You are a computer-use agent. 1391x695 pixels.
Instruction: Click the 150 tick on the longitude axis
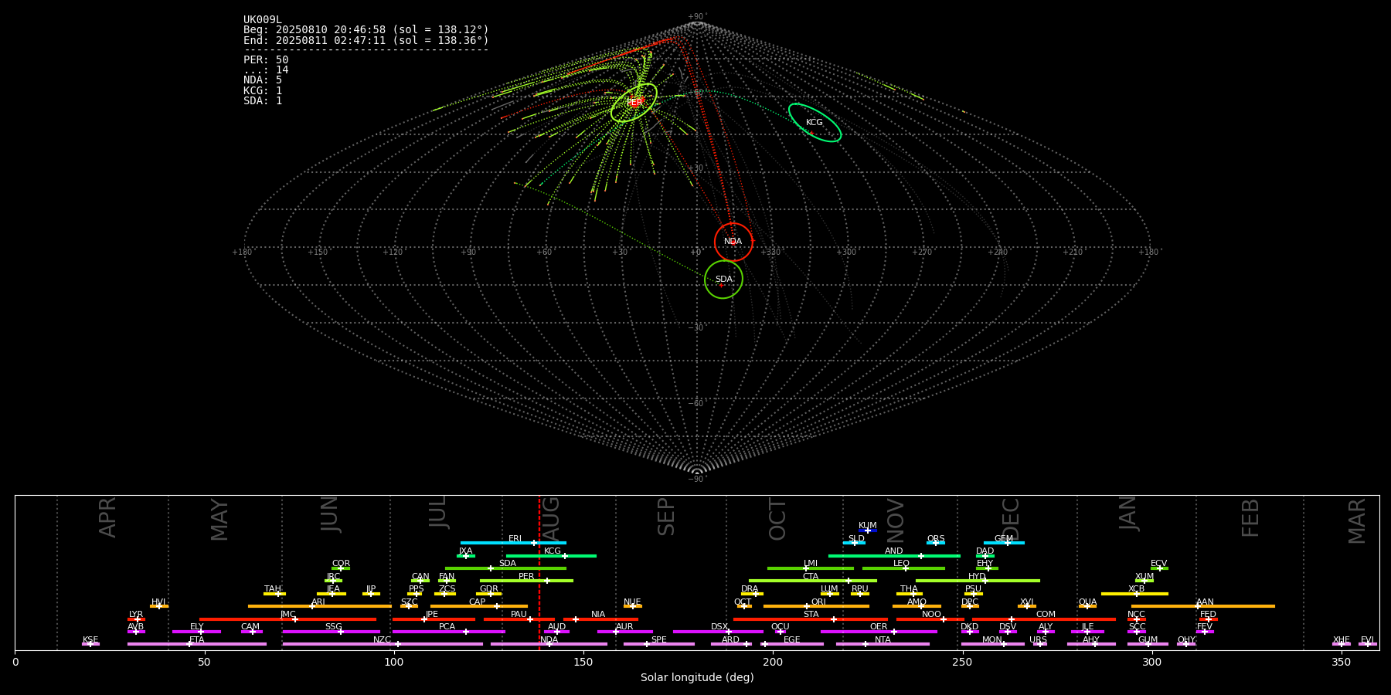click(x=583, y=662)
